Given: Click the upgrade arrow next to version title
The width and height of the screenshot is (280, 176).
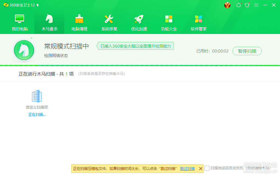Looking at the screenshot, I should [x=38, y=5].
